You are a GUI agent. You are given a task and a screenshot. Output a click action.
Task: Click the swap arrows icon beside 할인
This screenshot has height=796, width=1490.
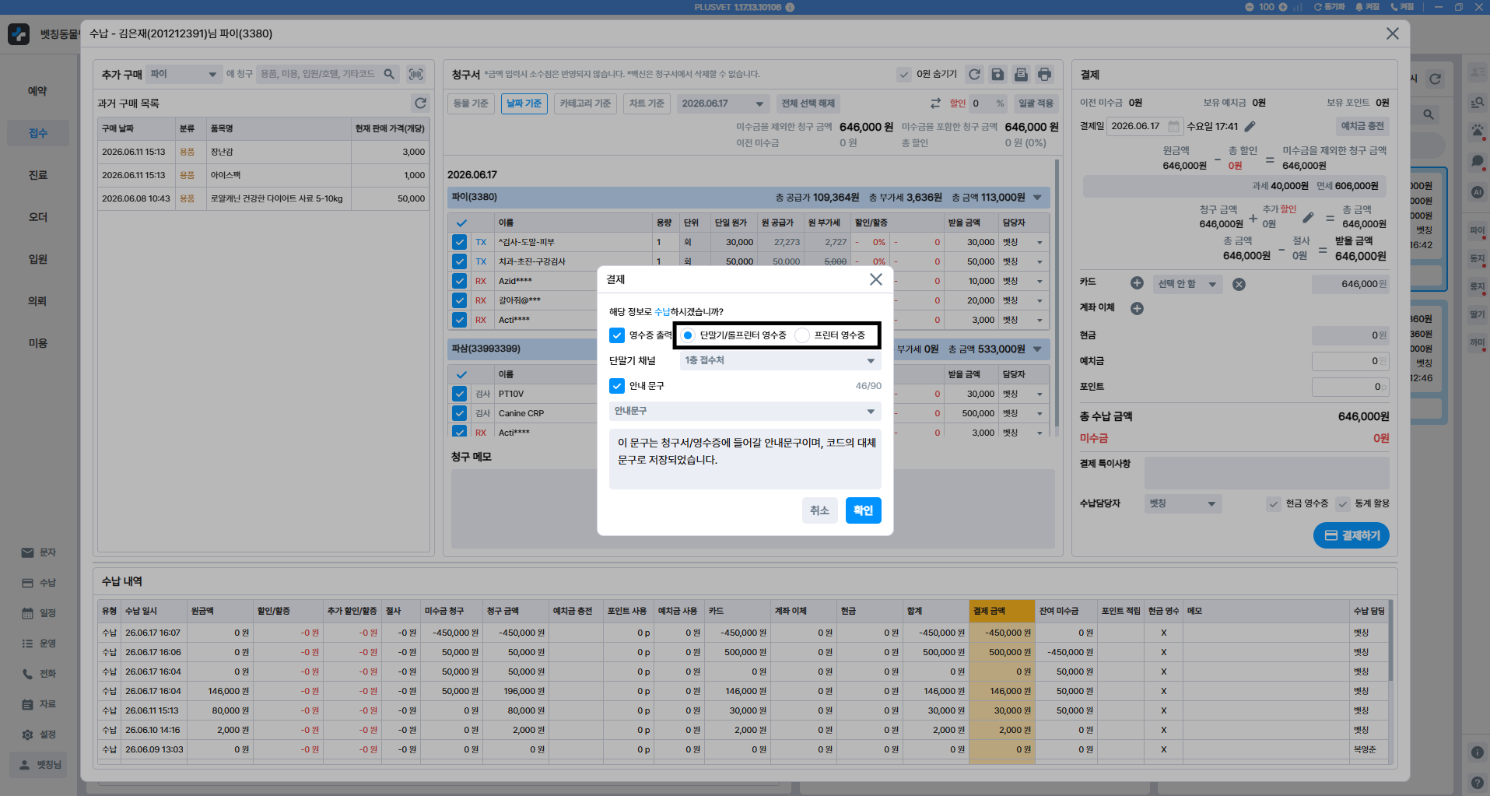pos(935,103)
